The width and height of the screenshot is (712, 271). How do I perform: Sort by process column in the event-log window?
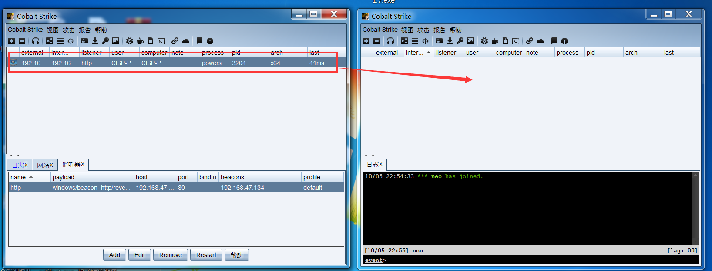tap(569, 53)
